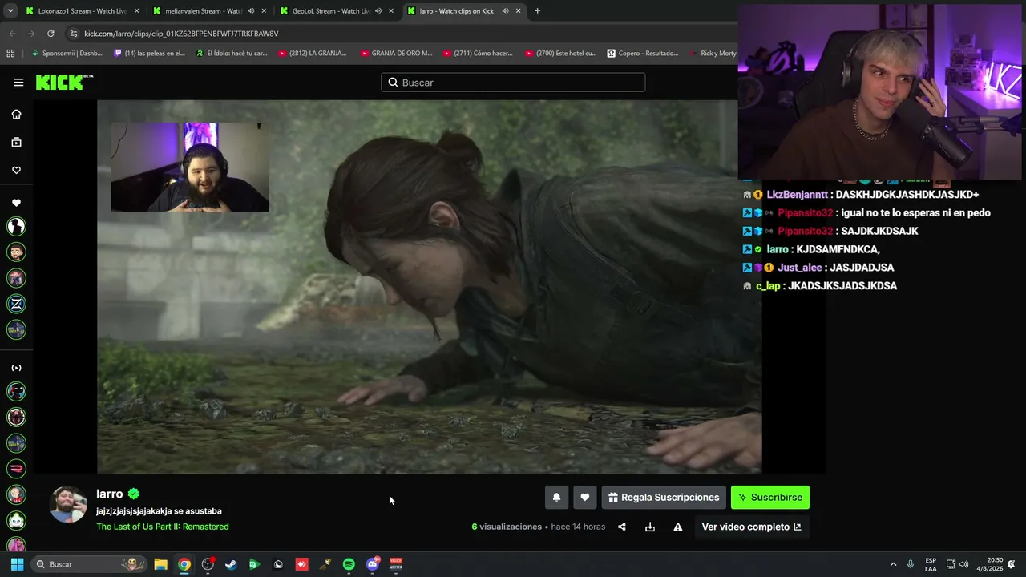Open 'Este hotel cu...' YouTube bookmark
The width and height of the screenshot is (1026, 577).
(x=561, y=54)
